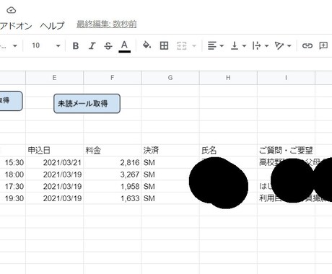Select the 料金 header cell
The height and width of the screenshot is (274, 332).
[113, 151]
